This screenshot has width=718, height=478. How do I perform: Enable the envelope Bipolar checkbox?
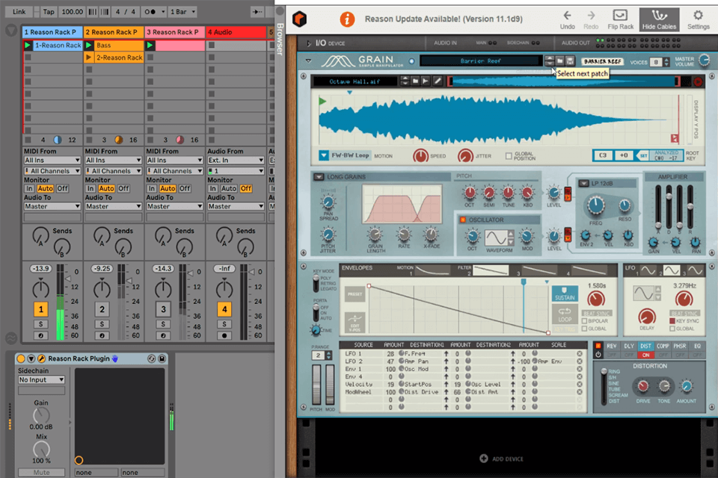click(584, 321)
